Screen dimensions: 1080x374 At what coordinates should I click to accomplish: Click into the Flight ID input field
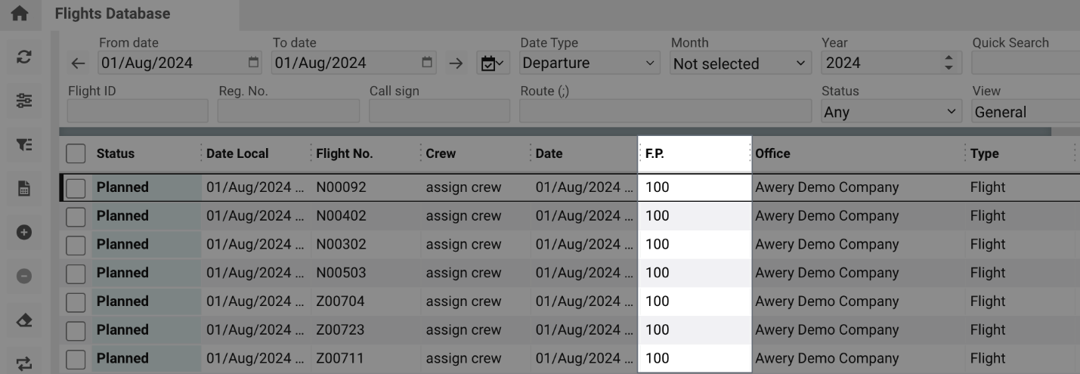pos(137,111)
